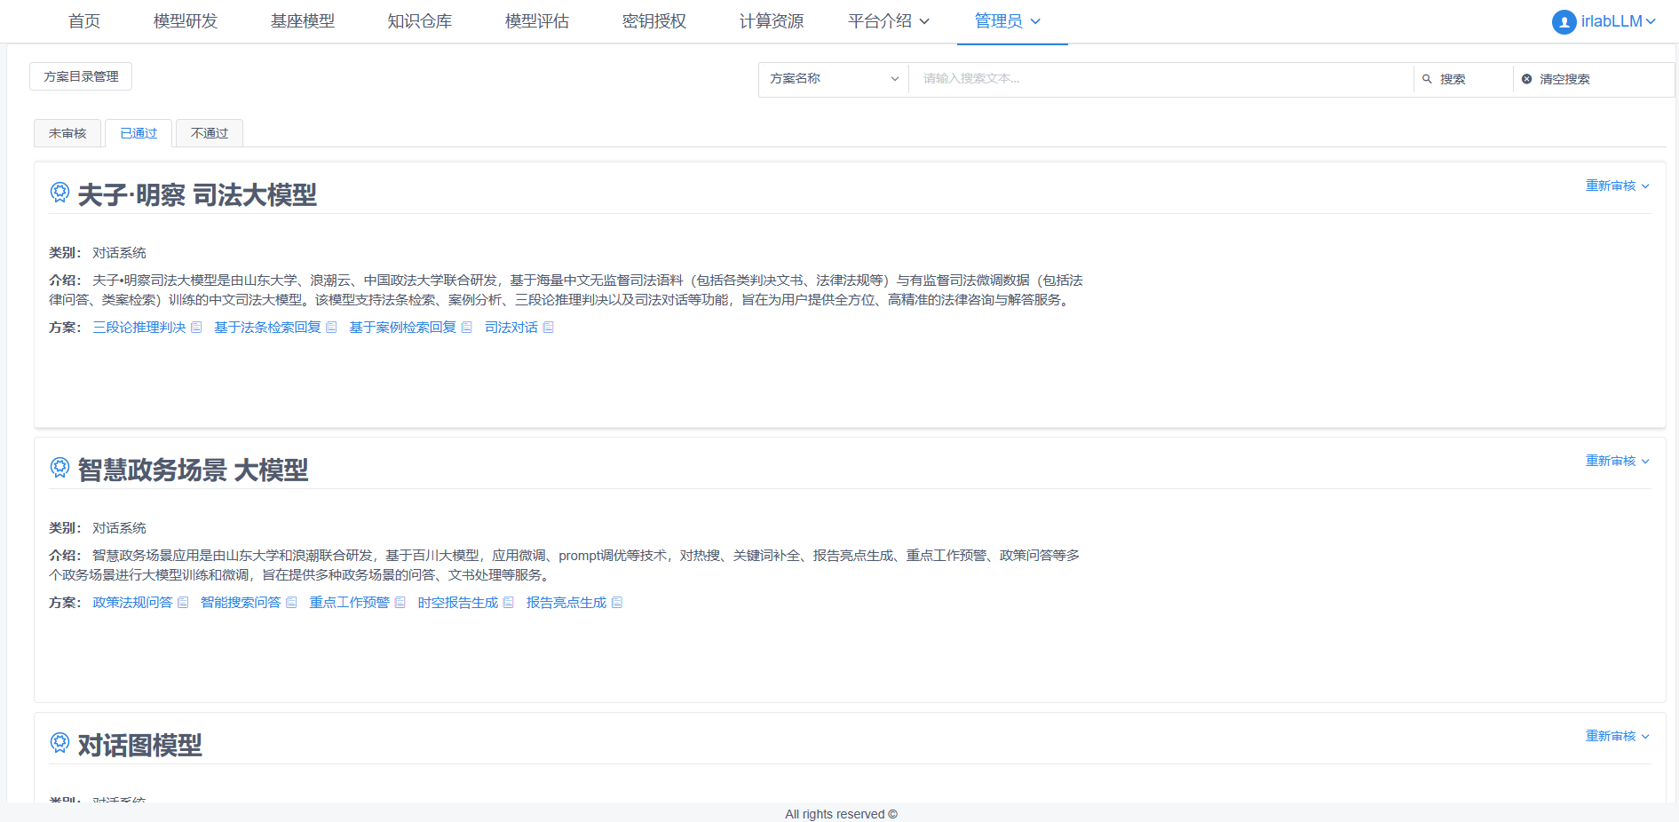Open the 智能搜索问答 solution link
Viewport: 1679px width, 822px height.
[241, 603]
